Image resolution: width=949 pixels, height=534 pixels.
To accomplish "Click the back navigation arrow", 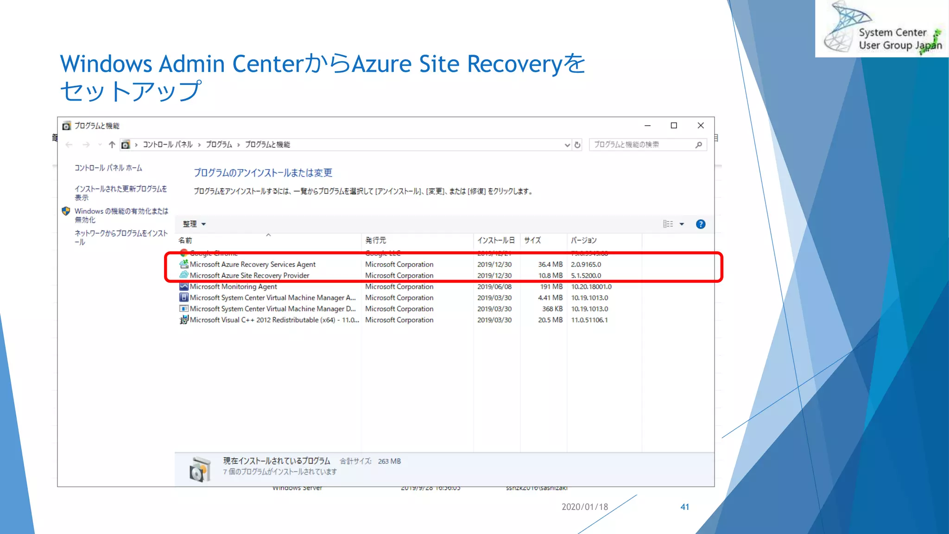I will pyautogui.click(x=69, y=145).
